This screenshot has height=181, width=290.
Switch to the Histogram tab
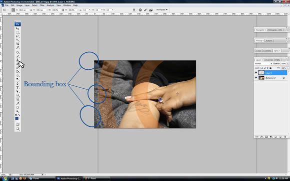coord(272,30)
